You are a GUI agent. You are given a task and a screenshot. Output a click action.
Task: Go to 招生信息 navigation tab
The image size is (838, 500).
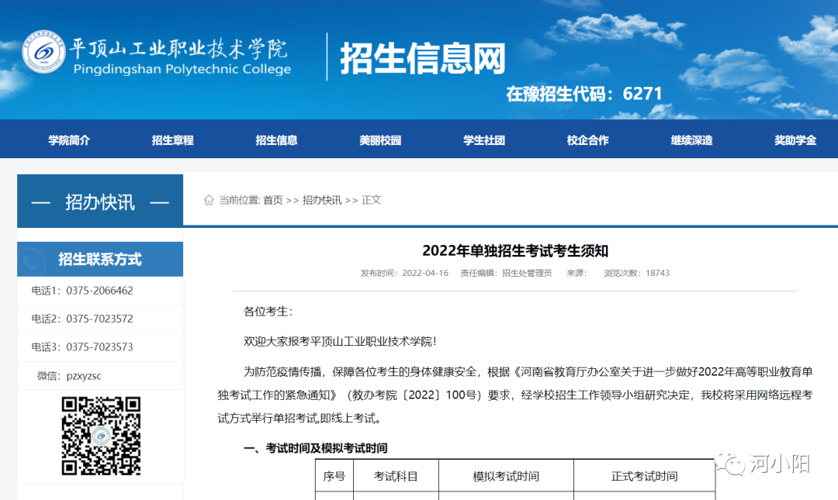coord(276,140)
